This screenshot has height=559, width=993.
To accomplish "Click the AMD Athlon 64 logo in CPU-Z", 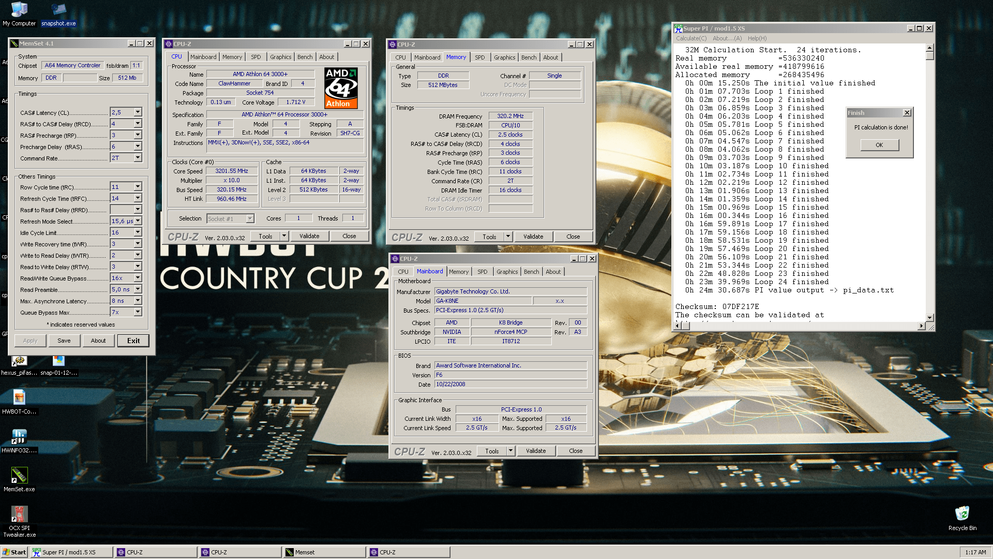I will tap(341, 88).
